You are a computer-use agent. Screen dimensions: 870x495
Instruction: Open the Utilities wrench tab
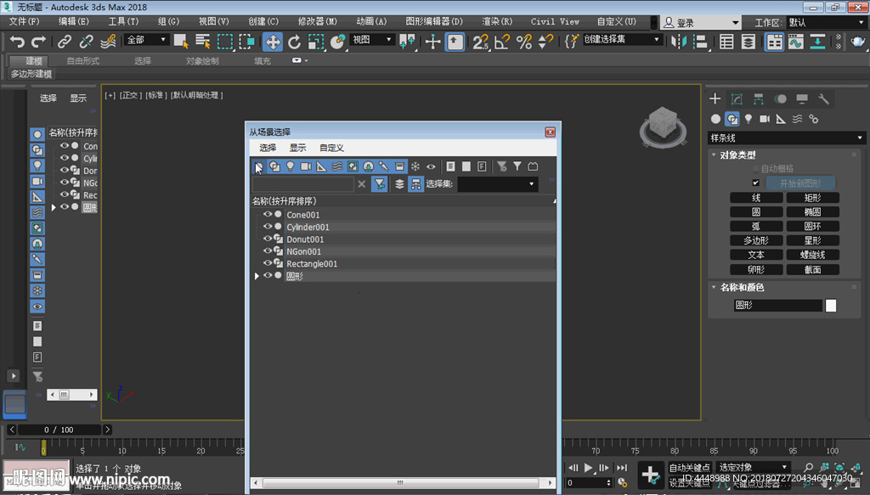pos(823,99)
